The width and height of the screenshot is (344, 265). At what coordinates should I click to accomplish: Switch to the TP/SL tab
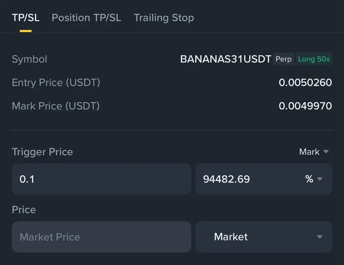tap(25, 18)
